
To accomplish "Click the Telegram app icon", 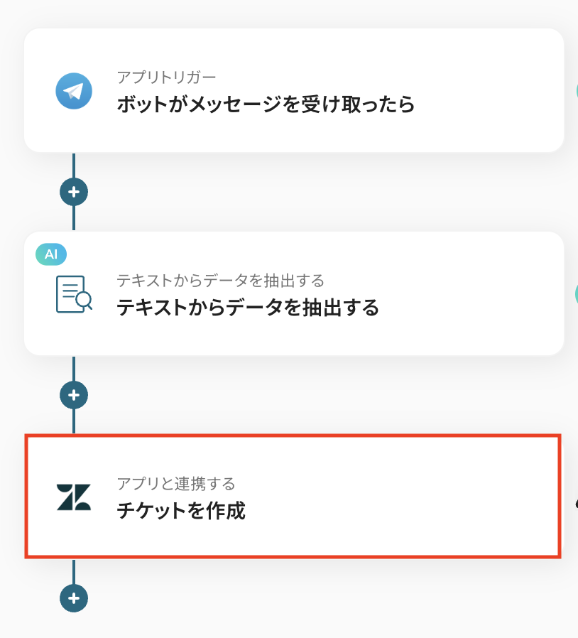I will click(x=74, y=91).
